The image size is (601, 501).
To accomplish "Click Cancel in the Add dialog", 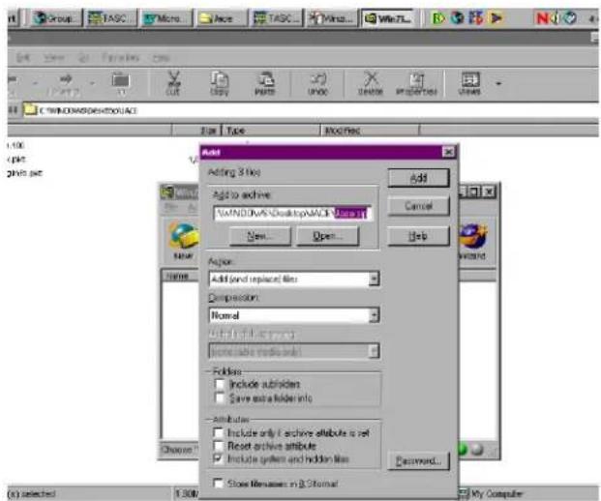I will pyautogui.click(x=418, y=206).
